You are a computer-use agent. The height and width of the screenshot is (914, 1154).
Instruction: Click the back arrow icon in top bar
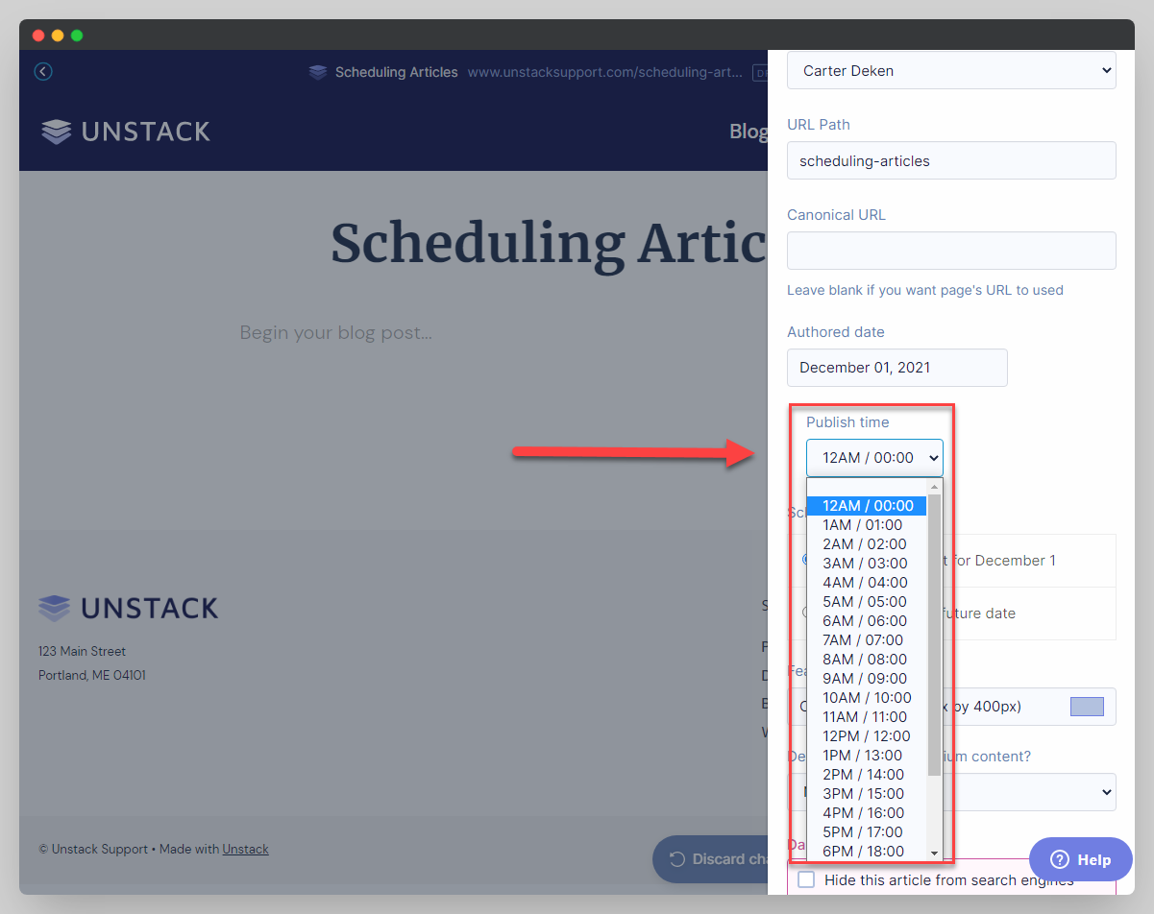pos(43,71)
